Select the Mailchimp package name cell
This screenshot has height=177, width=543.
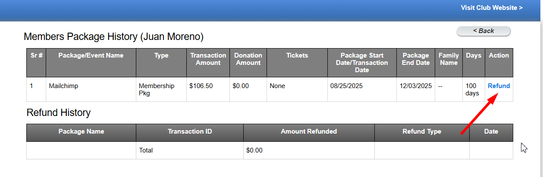[x=64, y=86]
